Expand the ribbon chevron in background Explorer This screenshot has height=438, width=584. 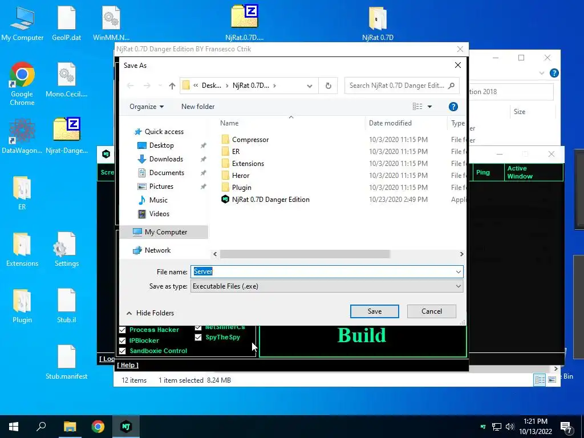coord(542,74)
